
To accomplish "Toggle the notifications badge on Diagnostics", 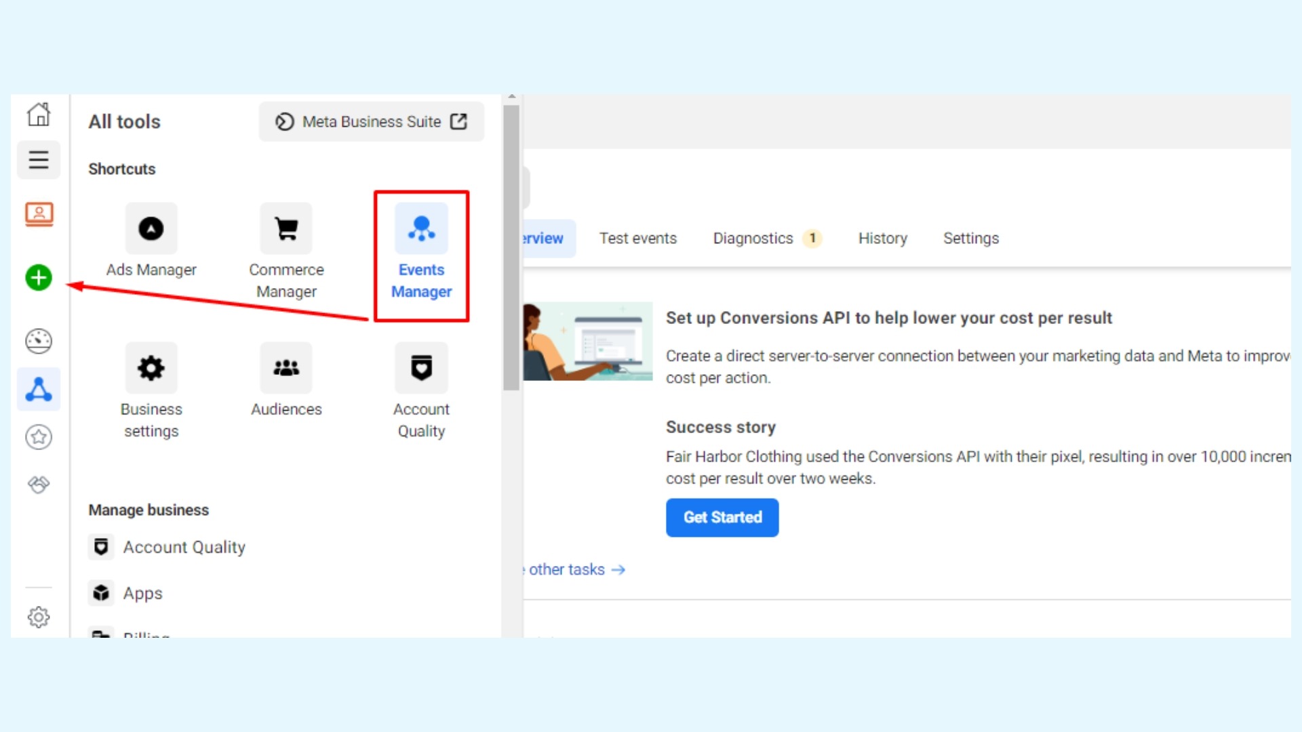I will click(812, 238).
